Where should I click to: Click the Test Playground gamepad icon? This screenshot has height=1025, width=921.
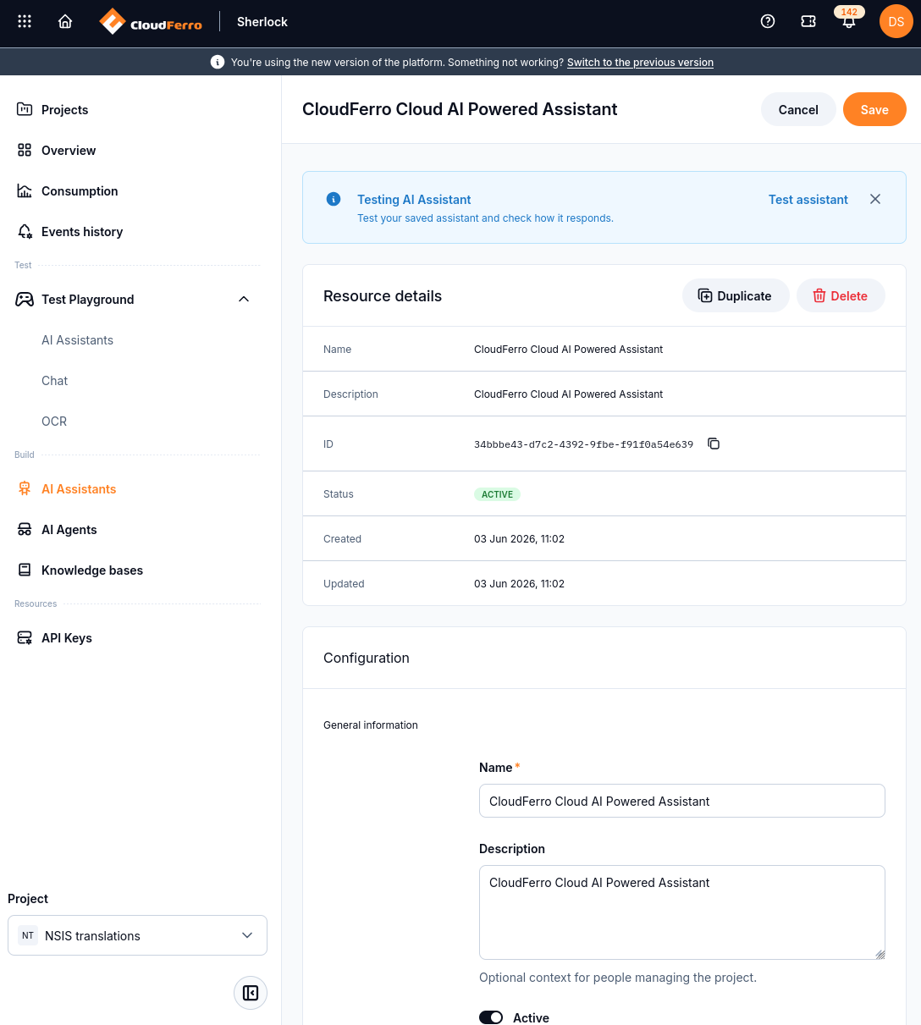pyautogui.click(x=25, y=299)
